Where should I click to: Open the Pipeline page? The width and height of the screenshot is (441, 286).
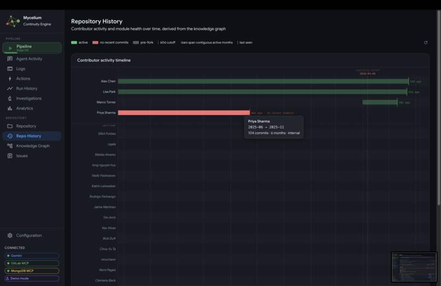tap(32, 48)
